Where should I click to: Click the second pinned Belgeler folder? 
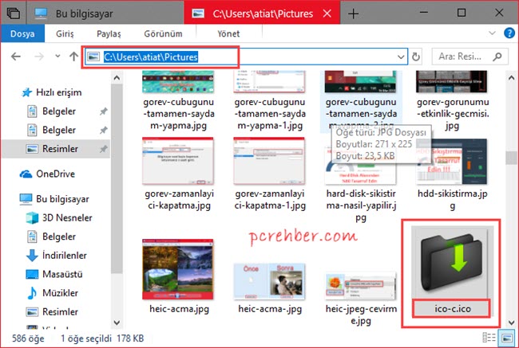tap(59, 130)
